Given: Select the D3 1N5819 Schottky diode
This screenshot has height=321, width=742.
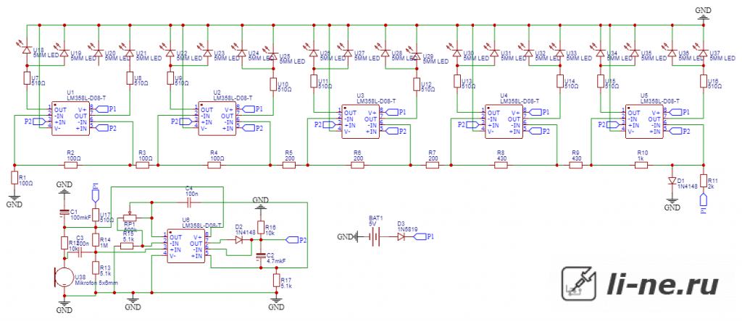Looking at the screenshot, I should click(401, 236).
